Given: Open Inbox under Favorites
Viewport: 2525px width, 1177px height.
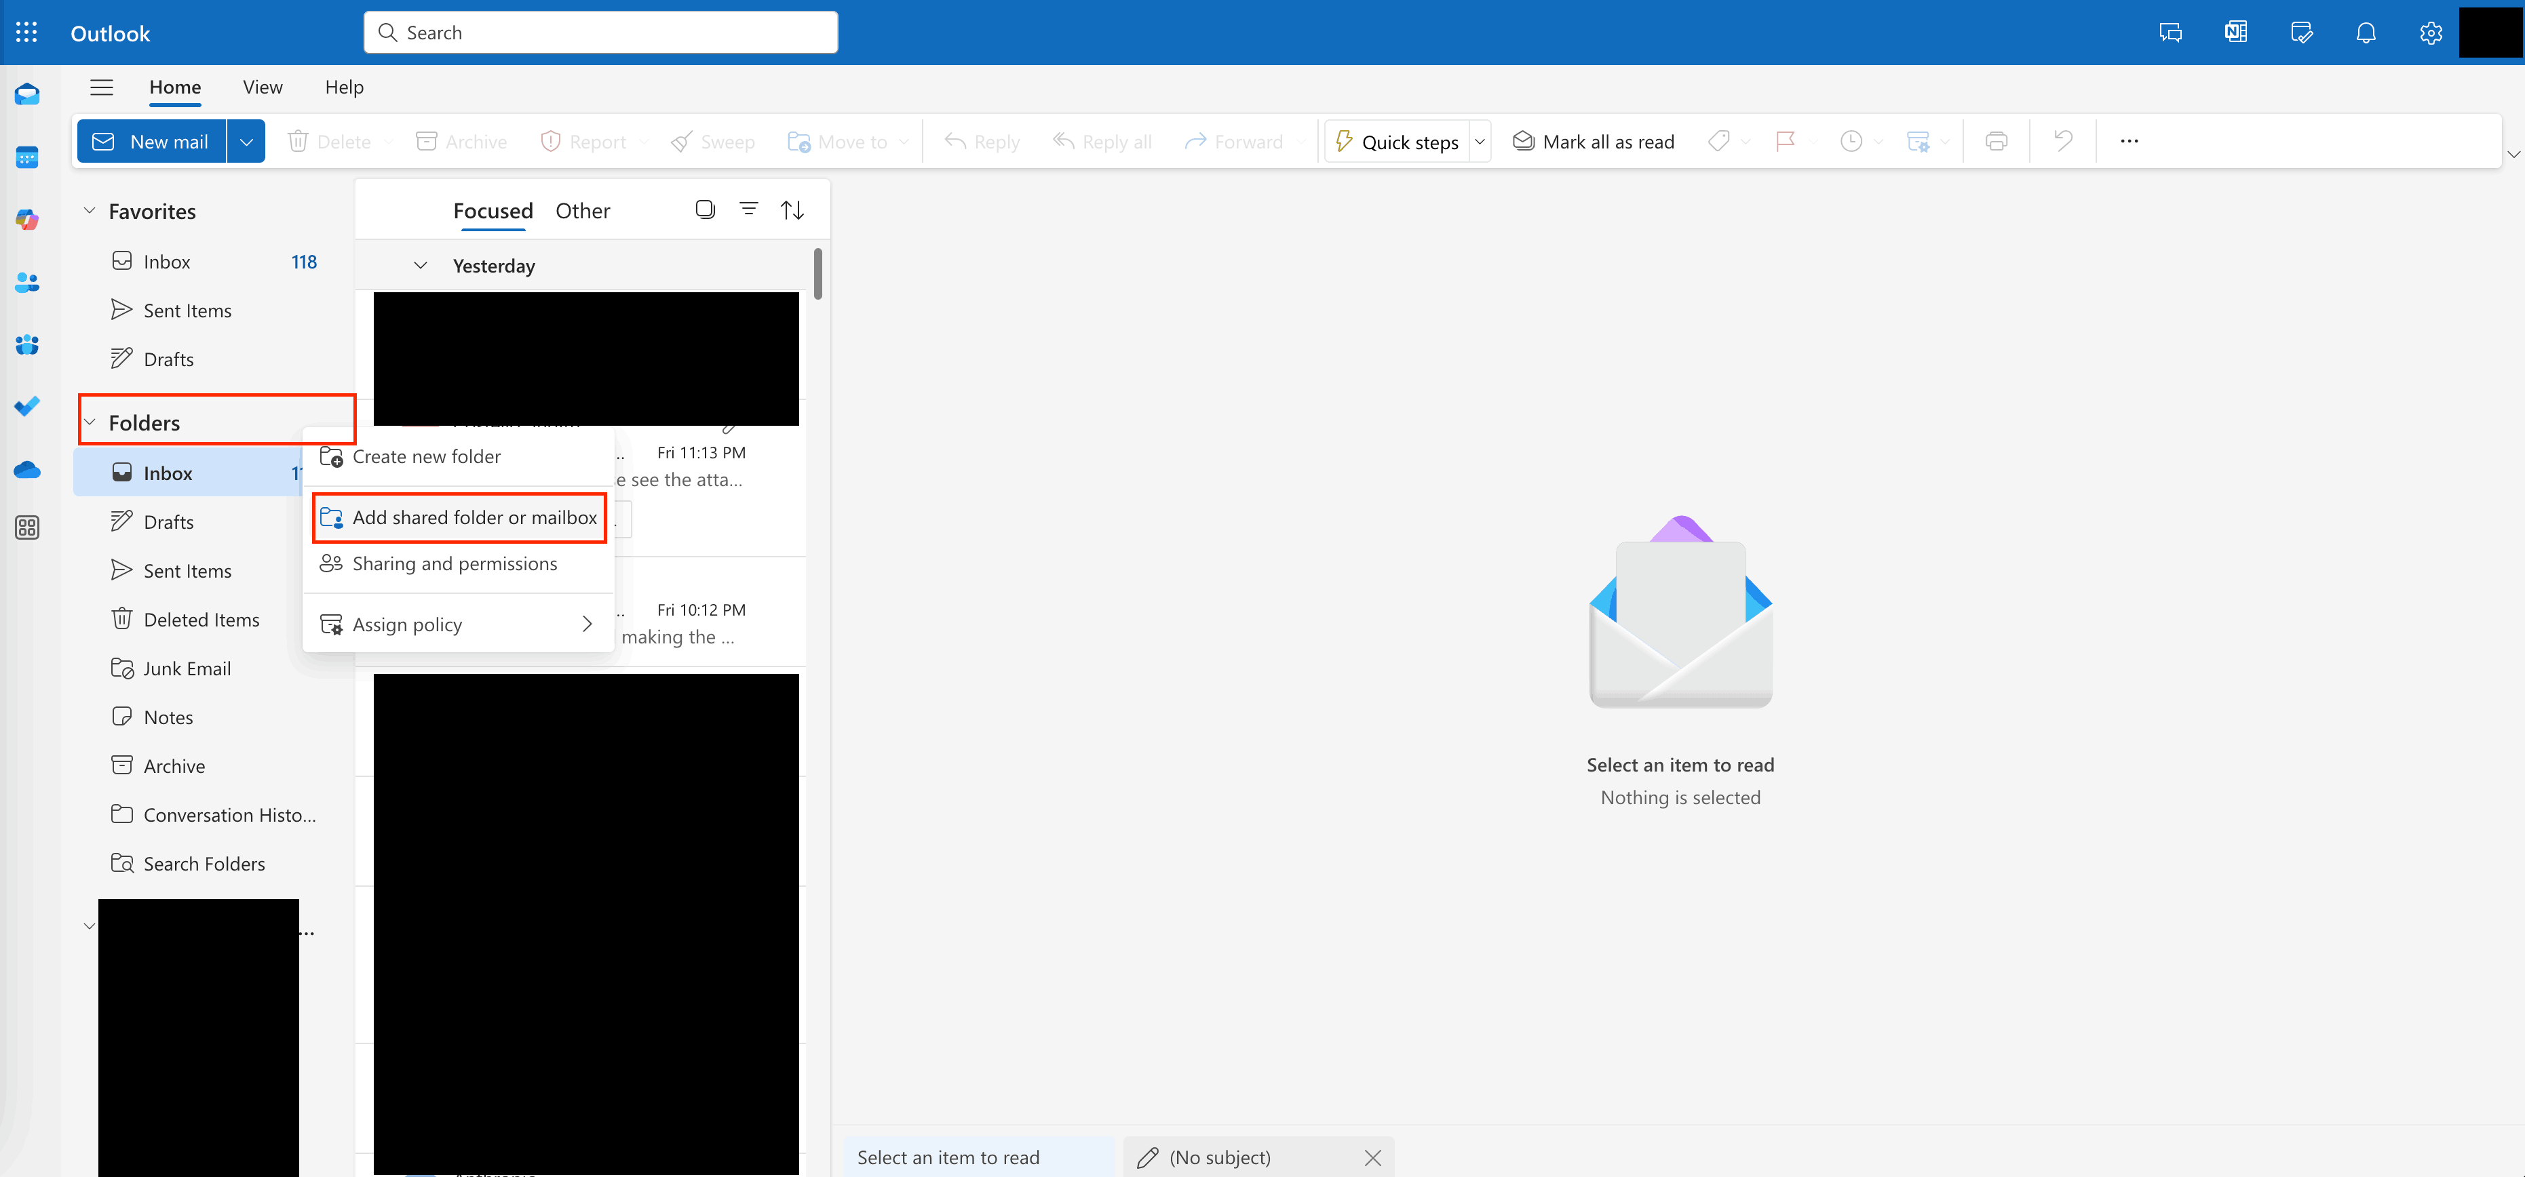Looking at the screenshot, I should 214,262.
